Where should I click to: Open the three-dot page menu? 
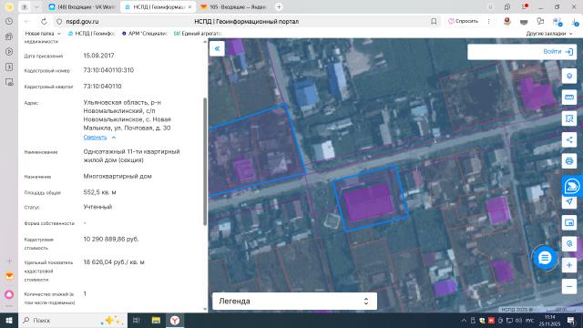coord(488,22)
